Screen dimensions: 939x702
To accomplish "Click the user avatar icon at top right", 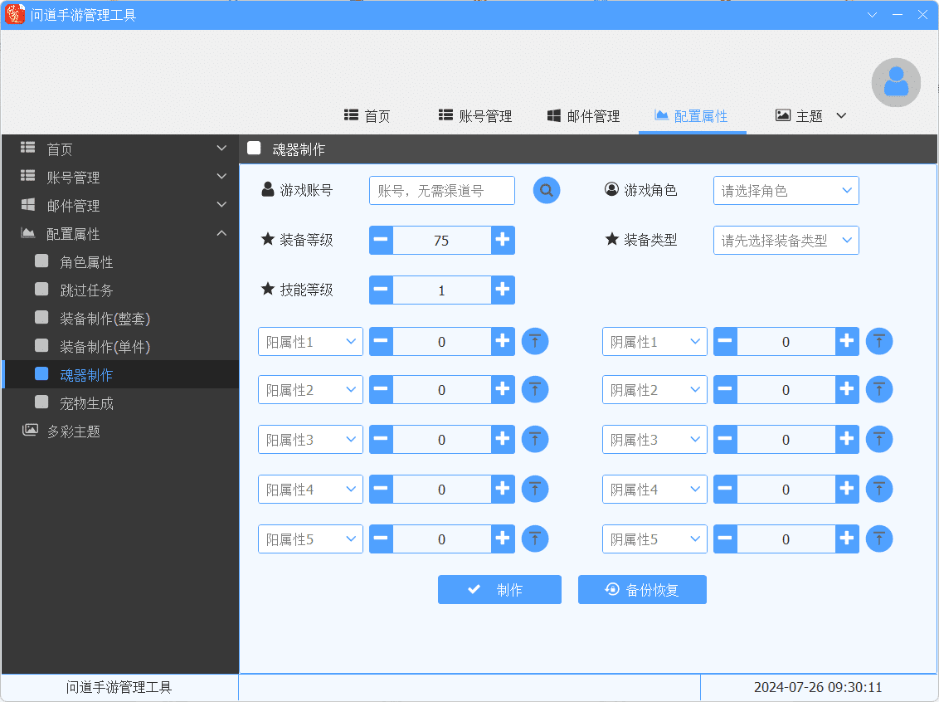I will 895,82.
